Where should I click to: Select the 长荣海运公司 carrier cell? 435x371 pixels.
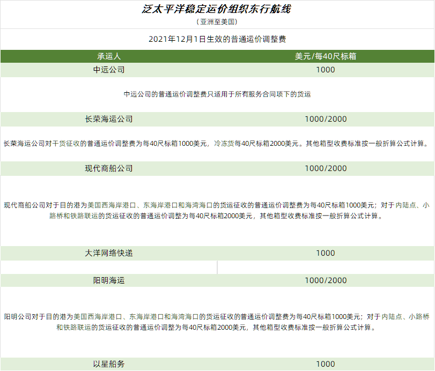(x=109, y=119)
